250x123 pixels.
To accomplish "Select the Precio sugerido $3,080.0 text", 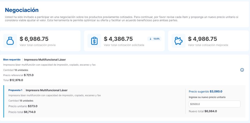I will pyautogui.click(x=205, y=91).
